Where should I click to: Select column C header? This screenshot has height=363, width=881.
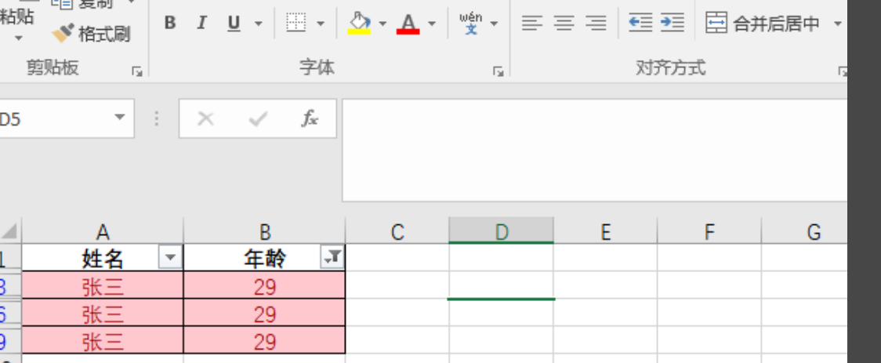[x=397, y=231]
